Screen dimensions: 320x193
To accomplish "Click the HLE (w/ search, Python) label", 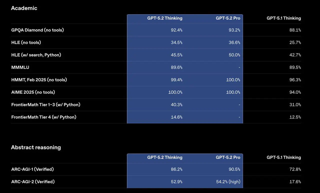I will click(x=36, y=55).
